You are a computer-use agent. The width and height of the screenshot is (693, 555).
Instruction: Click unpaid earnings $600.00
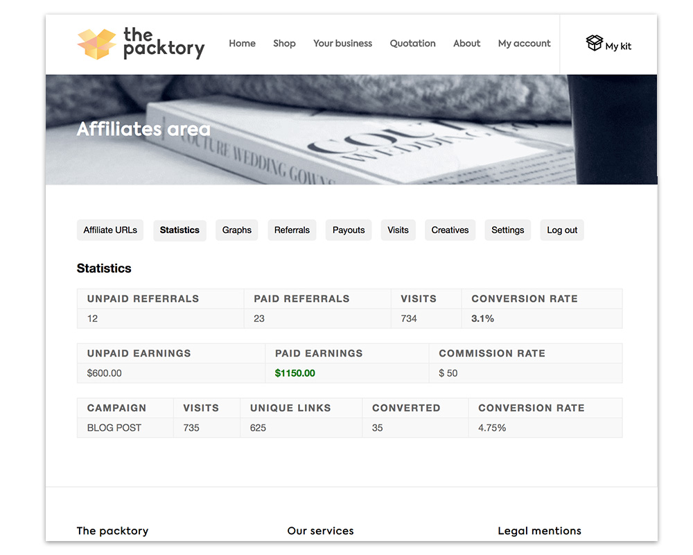coord(105,373)
